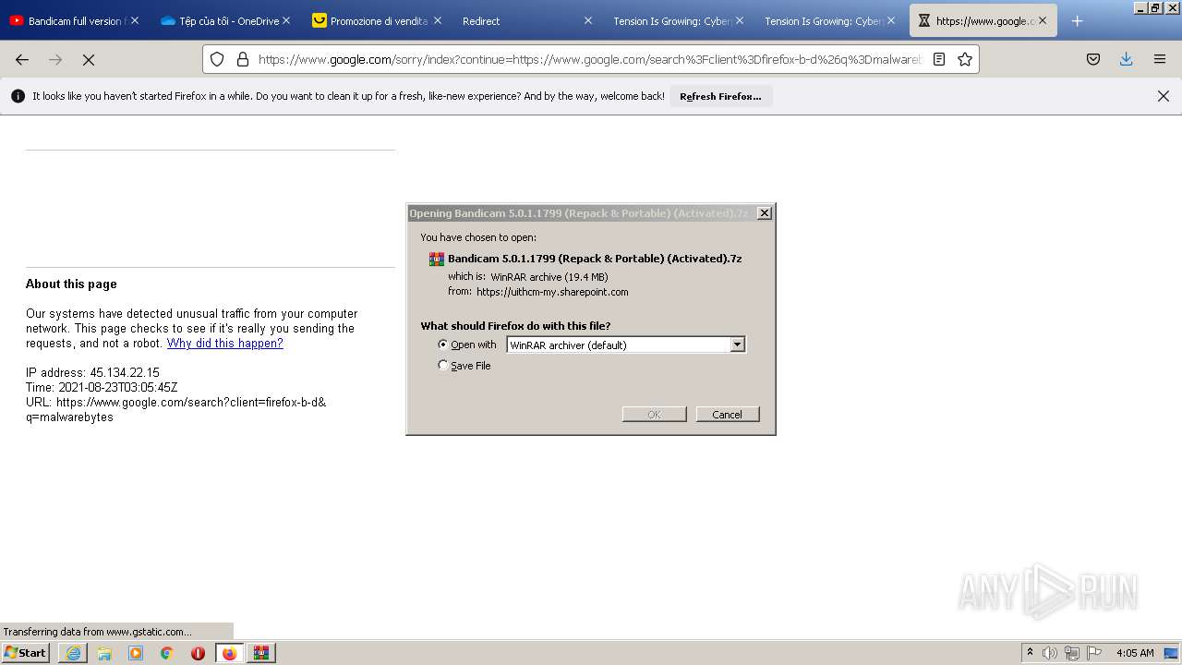Open Windows Media Player taskbar icon
1182x665 pixels.
(136, 653)
